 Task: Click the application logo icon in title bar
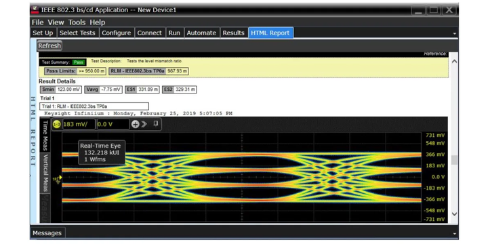pos(35,10)
